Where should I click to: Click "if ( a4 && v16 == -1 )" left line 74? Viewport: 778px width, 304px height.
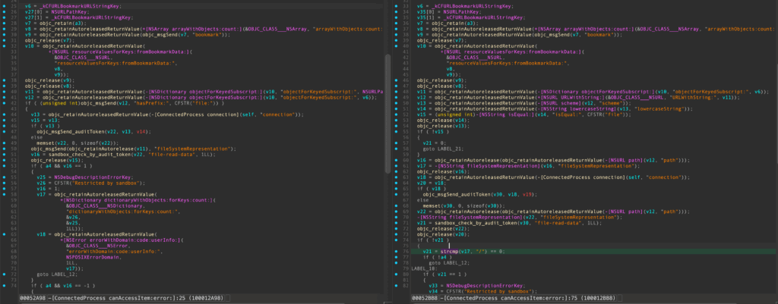pyautogui.click(x=62, y=286)
